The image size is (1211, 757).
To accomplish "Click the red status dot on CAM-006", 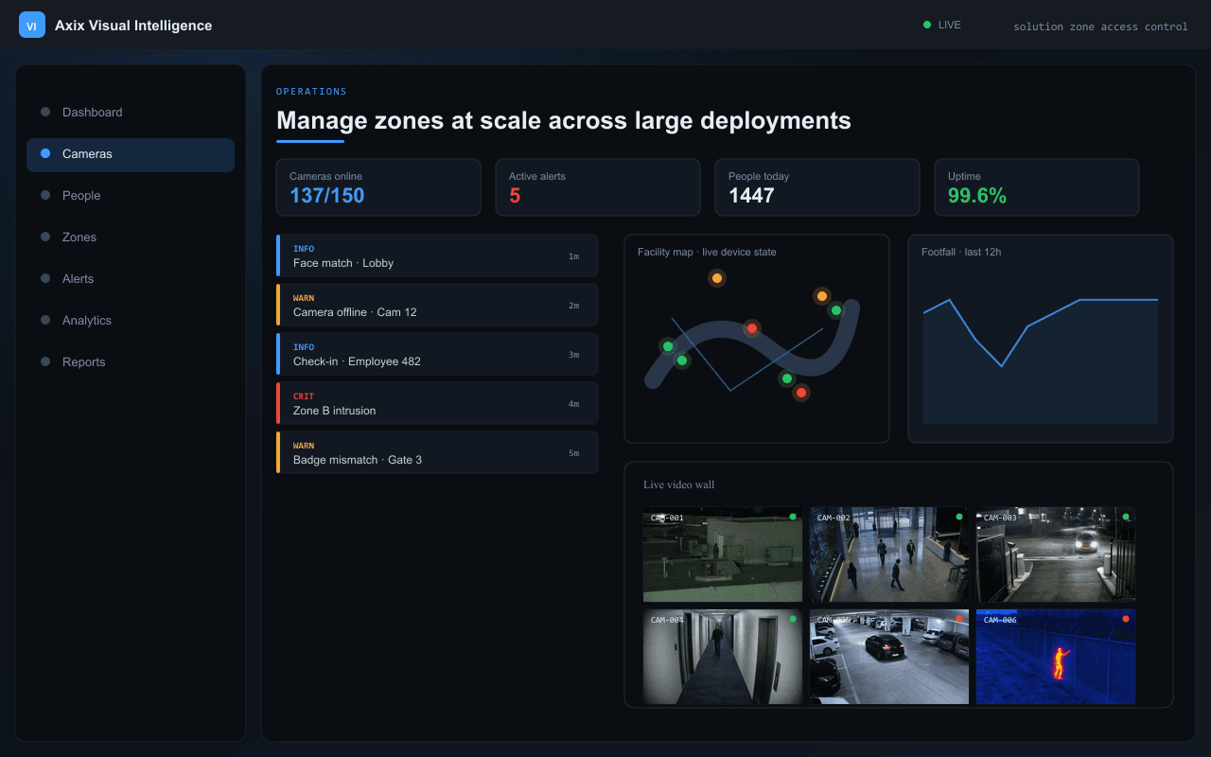I will (x=1126, y=619).
